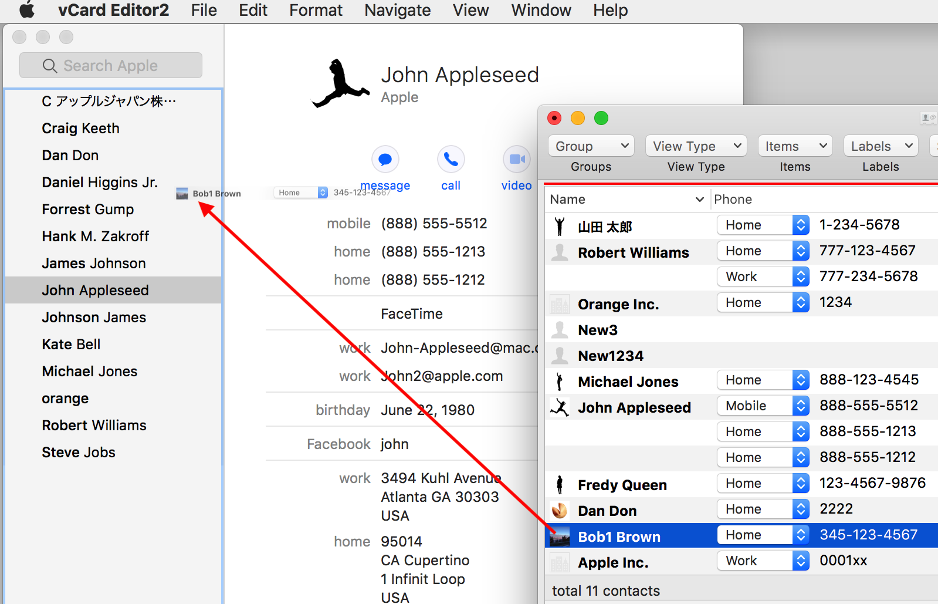This screenshot has height=604, width=938.
Task: Click Dan Don's photo icon
Action: click(x=560, y=510)
